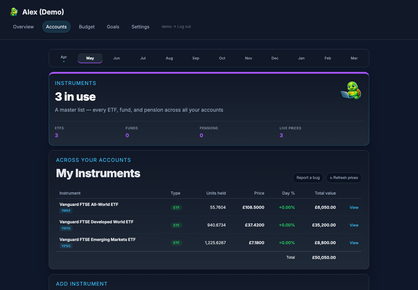Click the Instrument column header
This screenshot has width=418, height=290.
coord(70,193)
